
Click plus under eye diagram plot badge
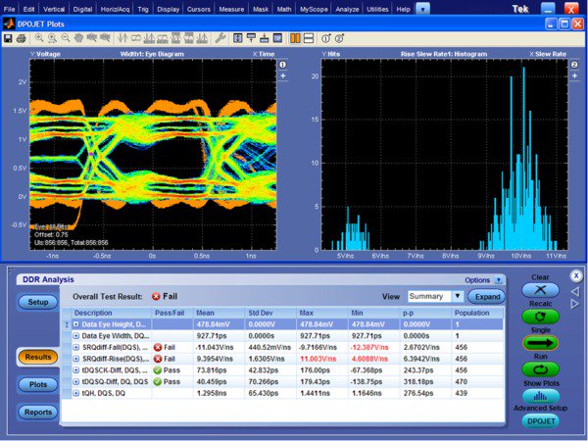(283, 76)
